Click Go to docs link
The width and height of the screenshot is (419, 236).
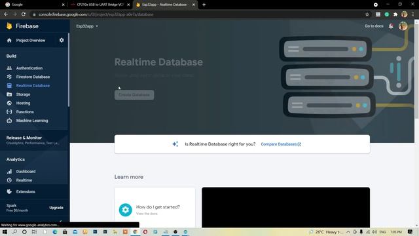[374, 26]
